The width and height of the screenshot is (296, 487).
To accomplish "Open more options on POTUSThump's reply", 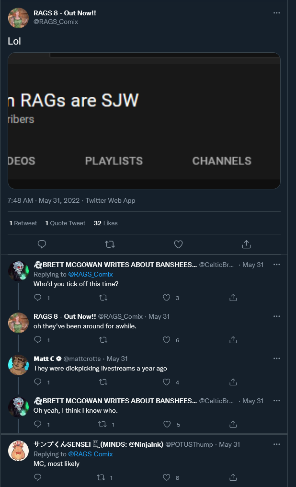I will point(277,444).
